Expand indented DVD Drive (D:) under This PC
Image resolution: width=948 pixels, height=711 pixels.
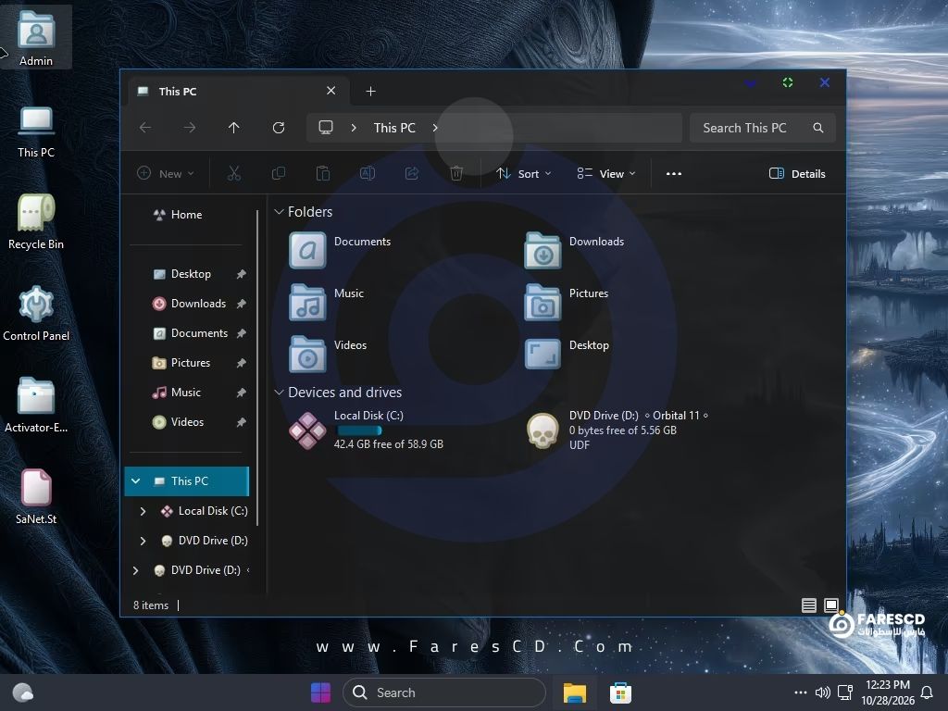143,541
